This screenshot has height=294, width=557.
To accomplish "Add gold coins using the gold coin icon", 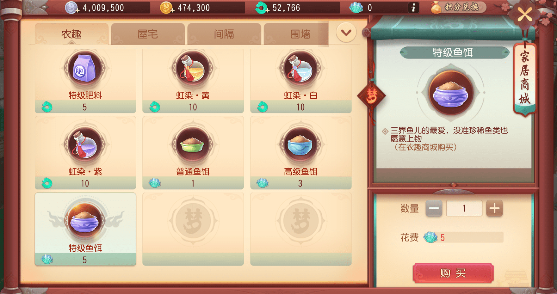I will [167, 8].
